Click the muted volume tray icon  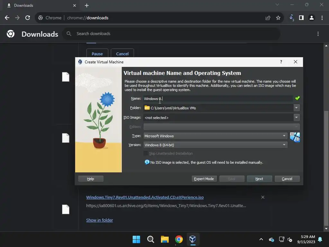(x=290, y=239)
